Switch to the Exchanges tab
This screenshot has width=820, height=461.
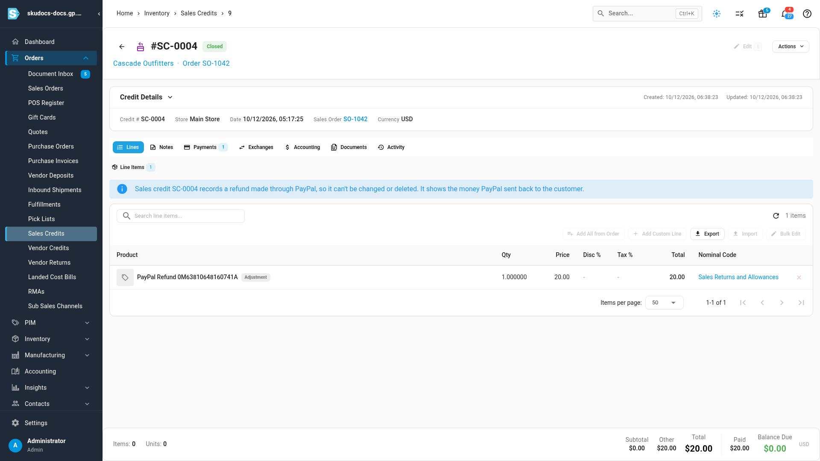[256, 147]
